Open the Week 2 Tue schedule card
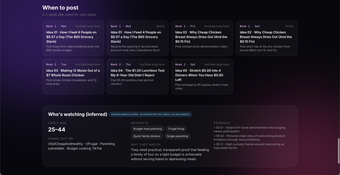Viewport: 340px width, 175px height. pos(73,77)
